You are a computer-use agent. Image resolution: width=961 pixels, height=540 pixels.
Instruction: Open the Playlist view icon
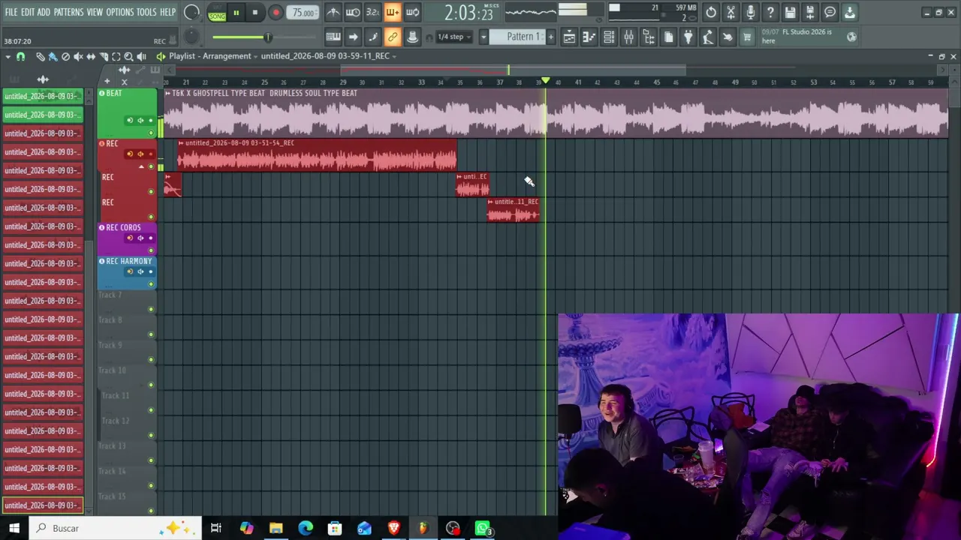tap(570, 37)
